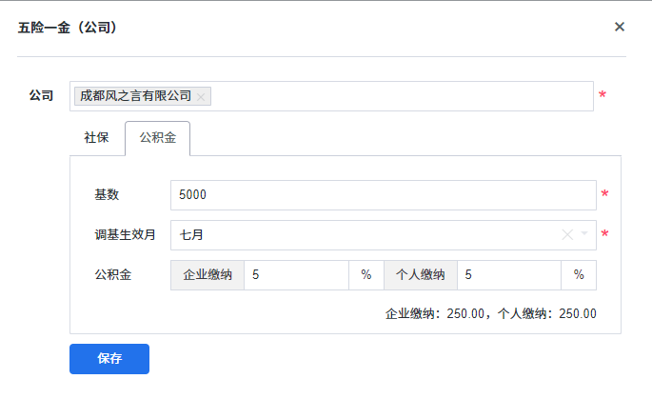The image size is (652, 399).
Task: Clear the selected month 七月
Action: click(x=567, y=234)
